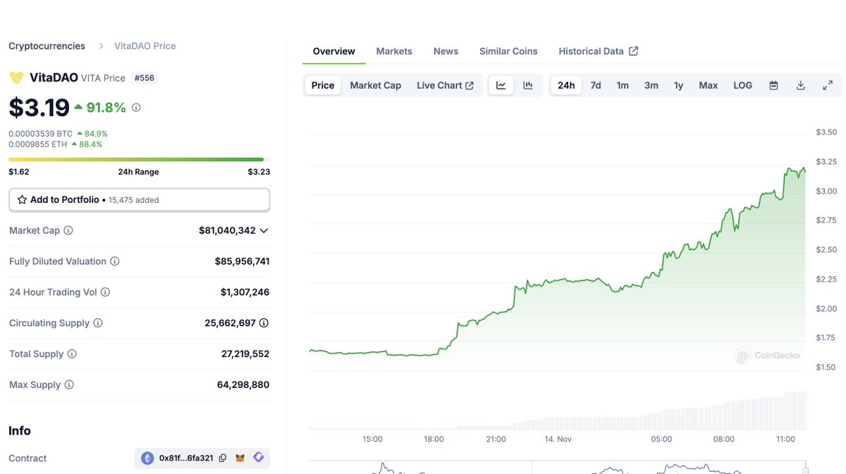
Task: Open the News tab
Action: (x=446, y=51)
